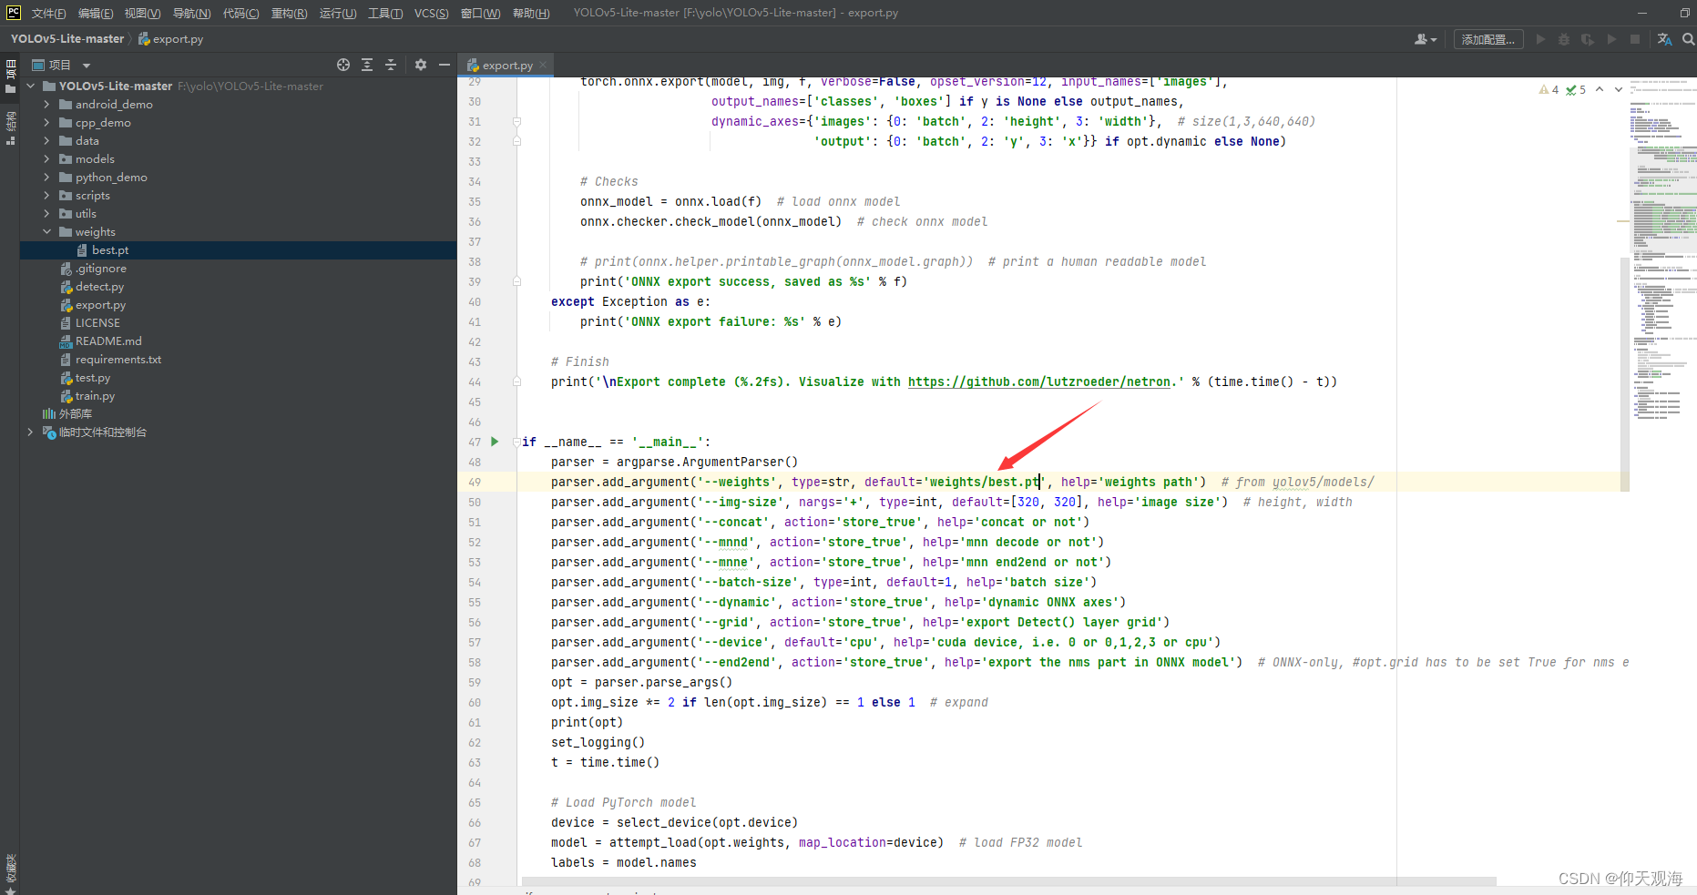Click the editor vertical scrollbar
The height and width of the screenshot is (895, 1697).
point(1625,373)
